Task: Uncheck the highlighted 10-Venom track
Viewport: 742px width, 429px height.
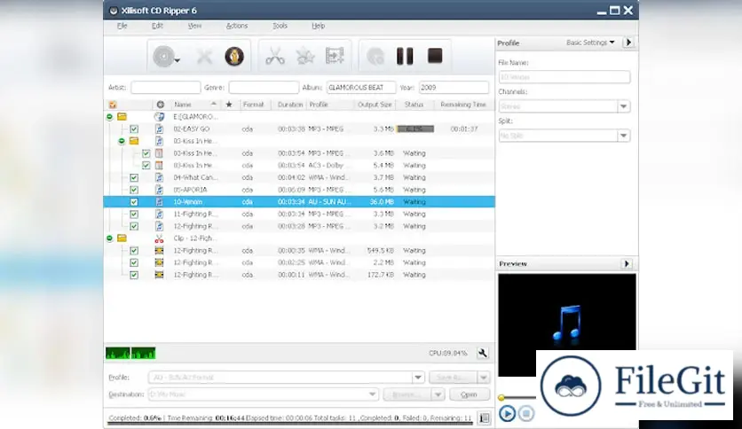Action: point(134,202)
